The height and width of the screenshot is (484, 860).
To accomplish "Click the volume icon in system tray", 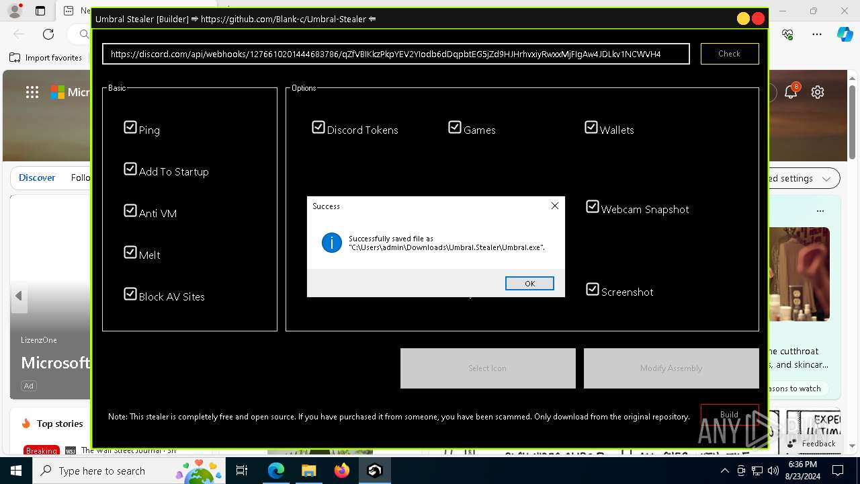I will pos(773,471).
